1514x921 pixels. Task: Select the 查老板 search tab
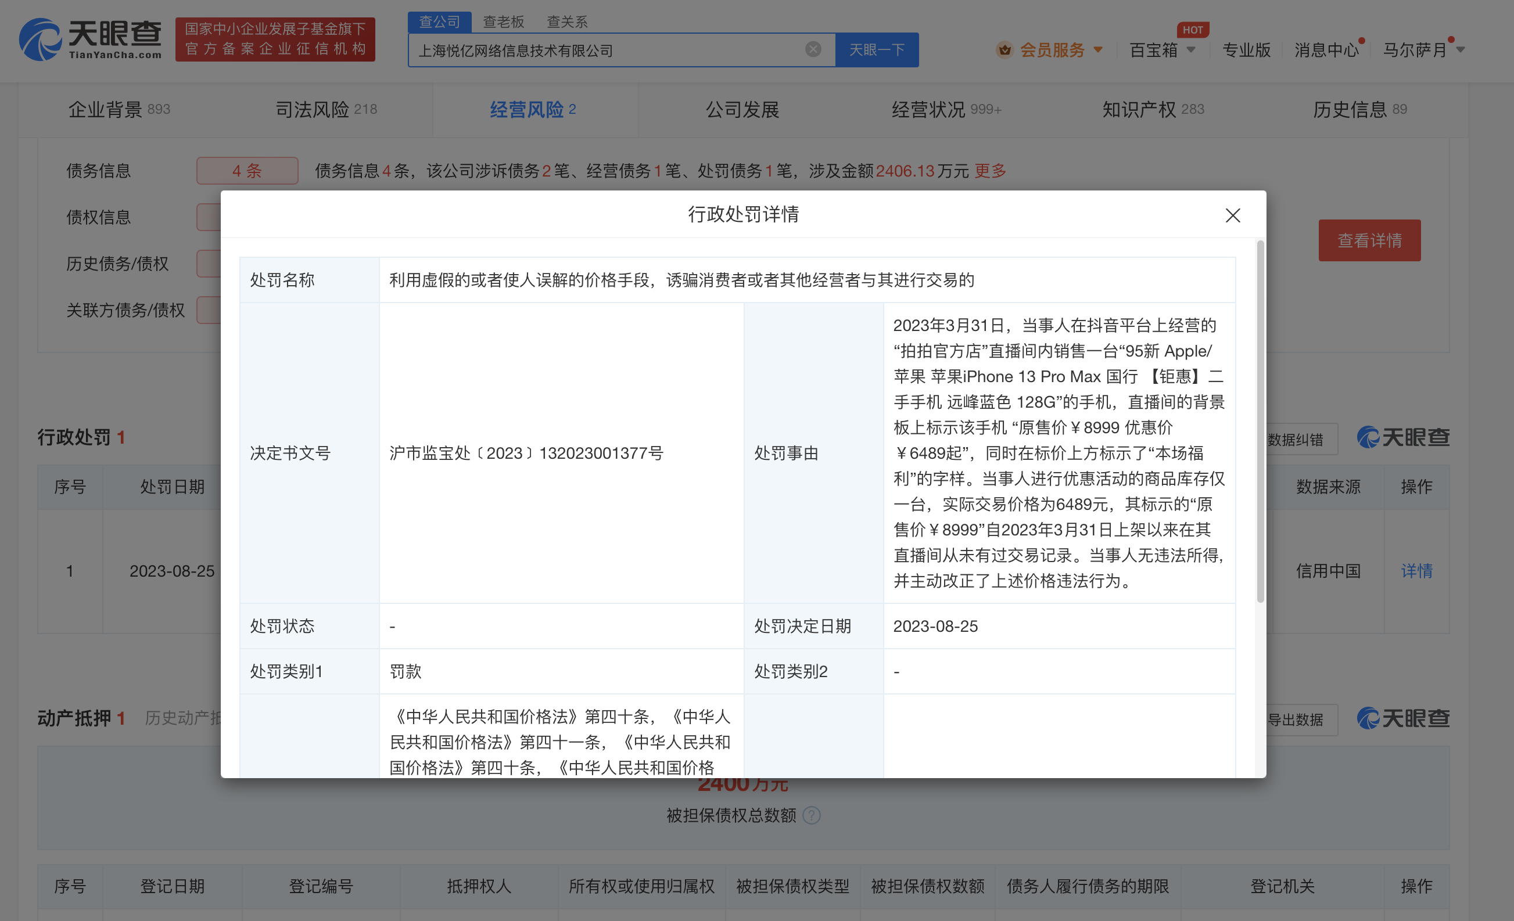pyautogui.click(x=503, y=22)
